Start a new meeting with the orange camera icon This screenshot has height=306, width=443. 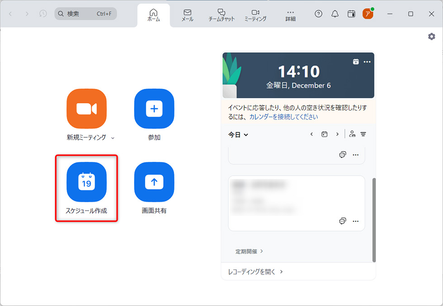click(86, 109)
